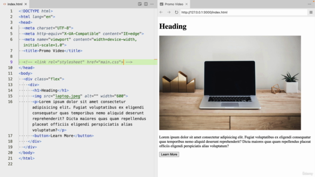Click the Lorem ipsum paragraph in preview
Viewport: 315px width, 177px height.
click(x=235, y=142)
